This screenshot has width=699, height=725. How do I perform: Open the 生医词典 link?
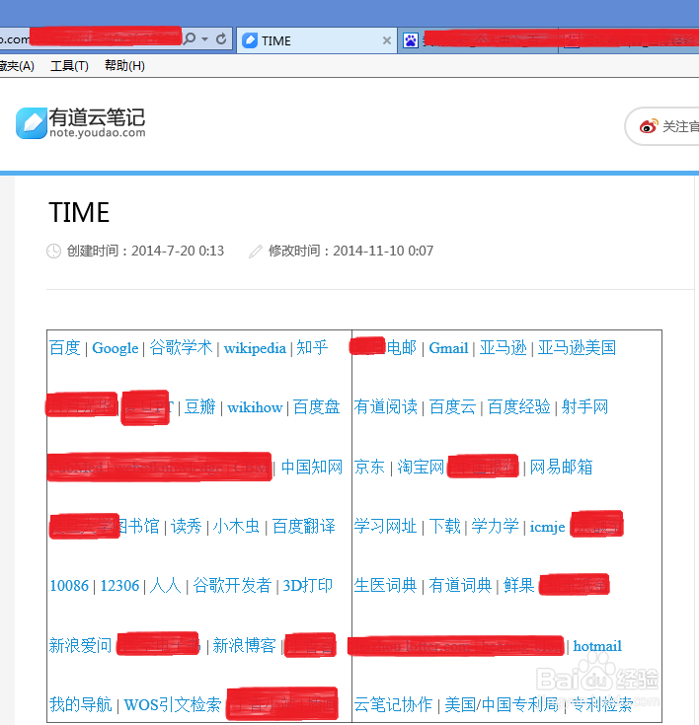click(x=386, y=585)
